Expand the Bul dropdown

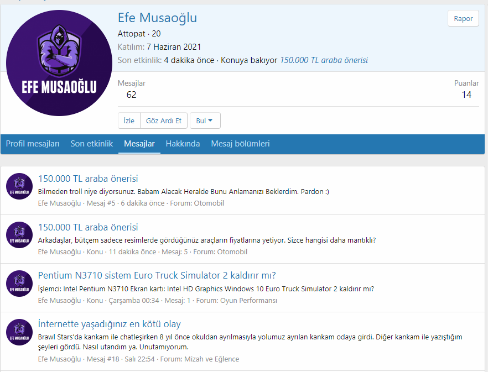click(205, 120)
